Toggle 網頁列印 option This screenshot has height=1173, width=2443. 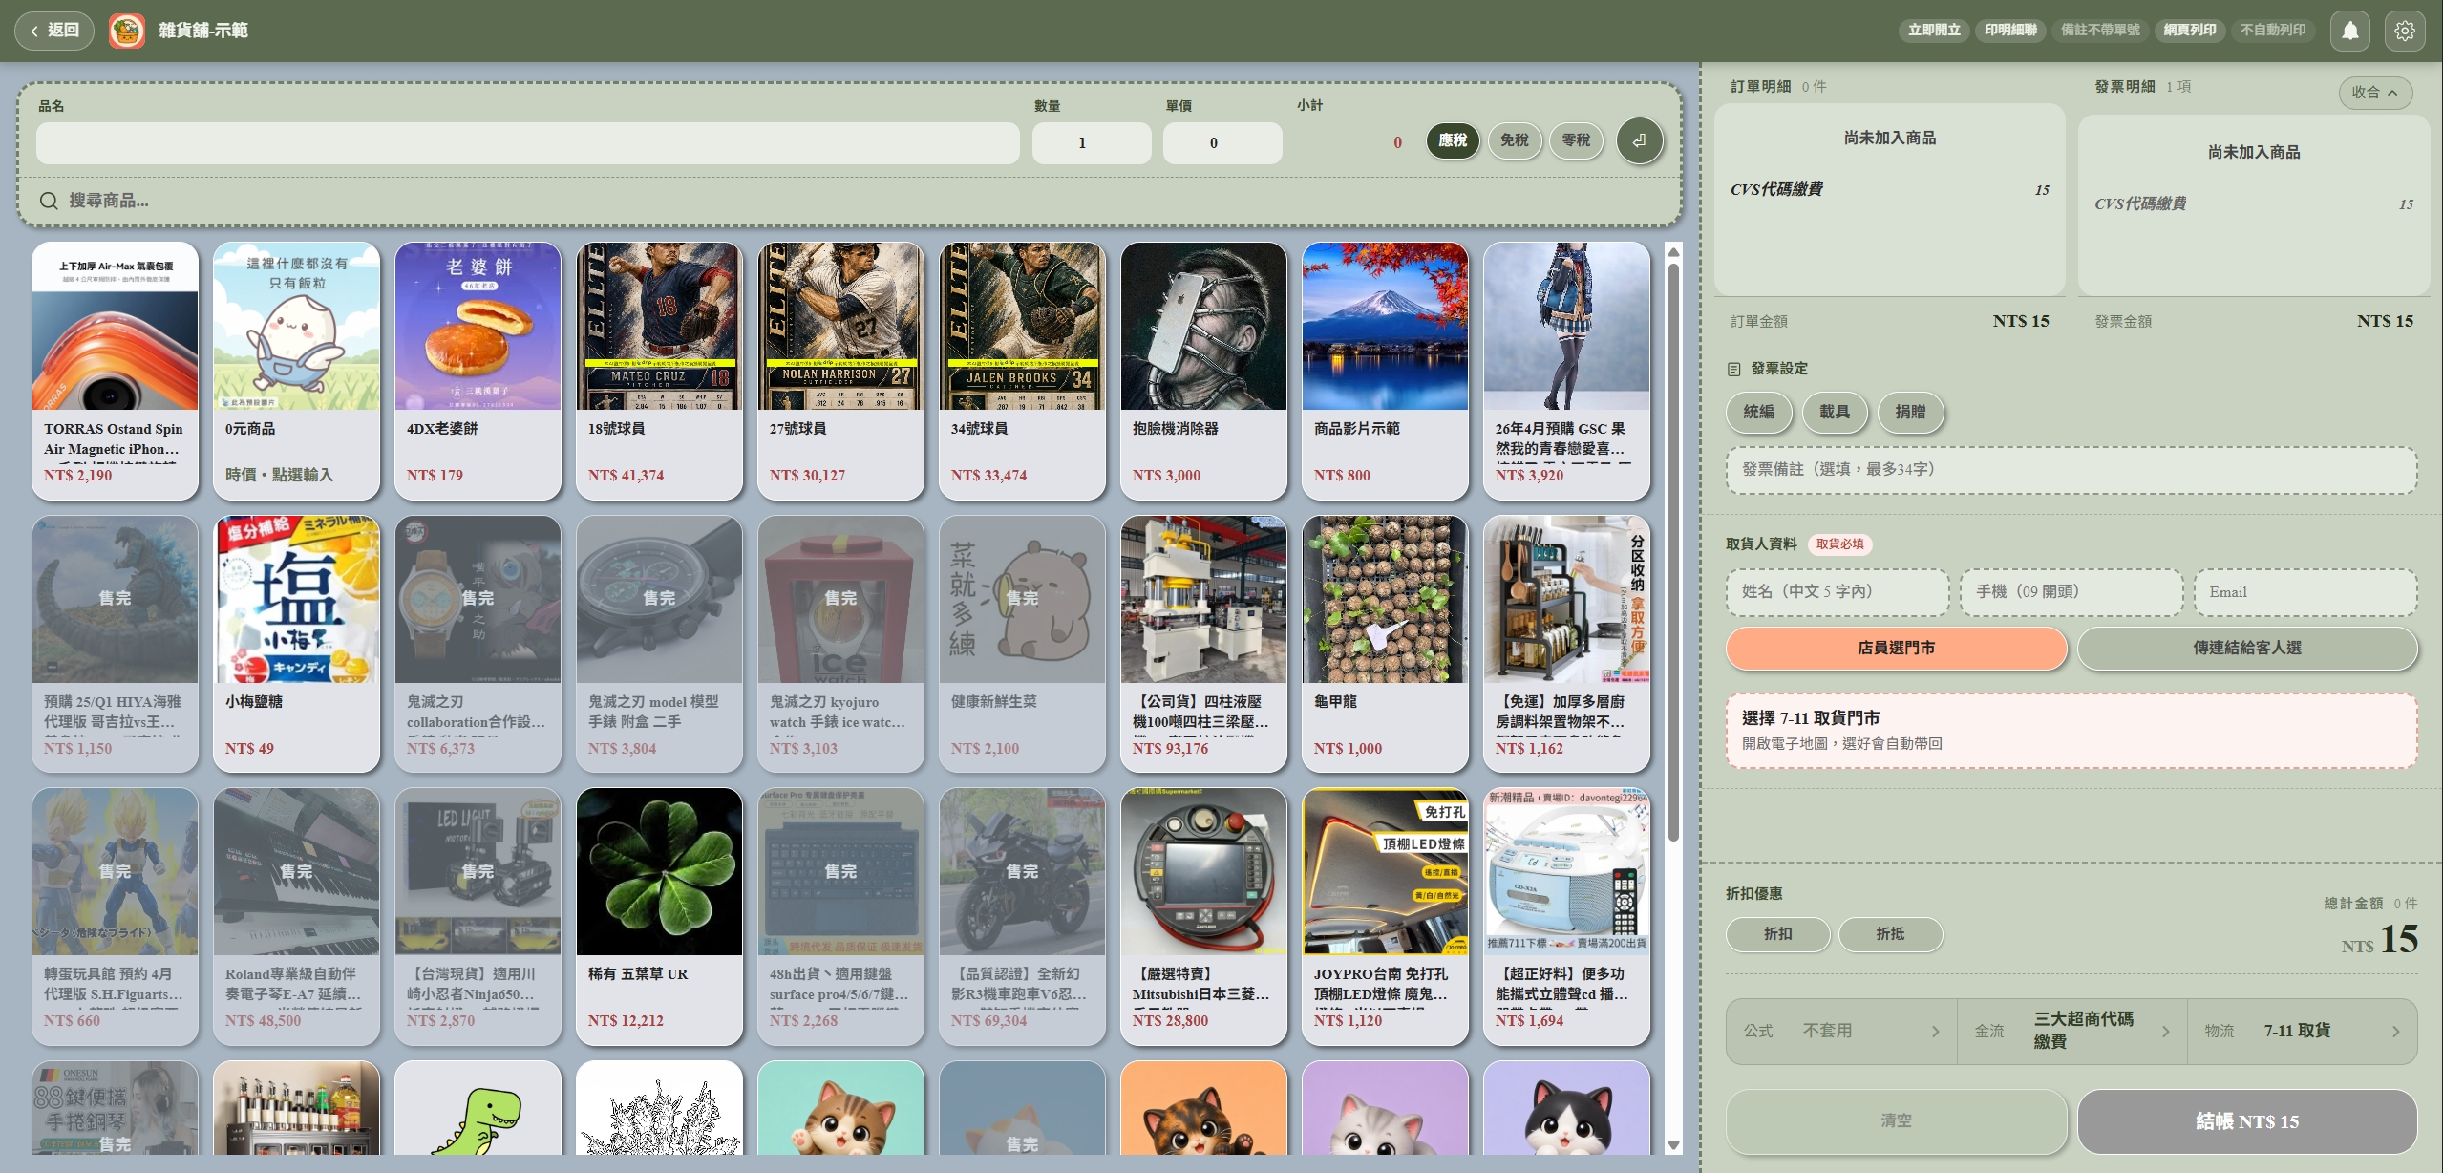click(x=2190, y=31)
